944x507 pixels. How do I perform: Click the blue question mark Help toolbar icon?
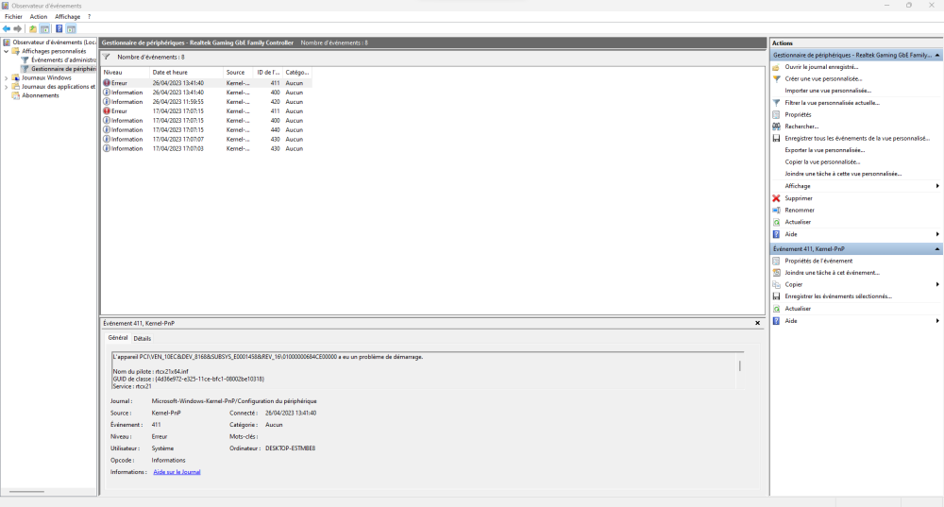(59, 29)
